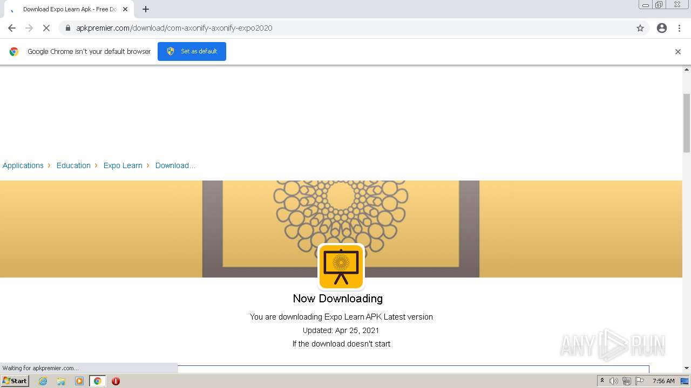Image resolution: width=691 pixels, height=388 pixels.
Task: Open a new browser tab
Action: click(146, 9)
